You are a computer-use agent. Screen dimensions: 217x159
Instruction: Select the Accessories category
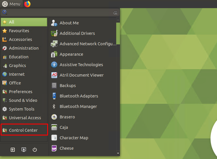point(24,39)
